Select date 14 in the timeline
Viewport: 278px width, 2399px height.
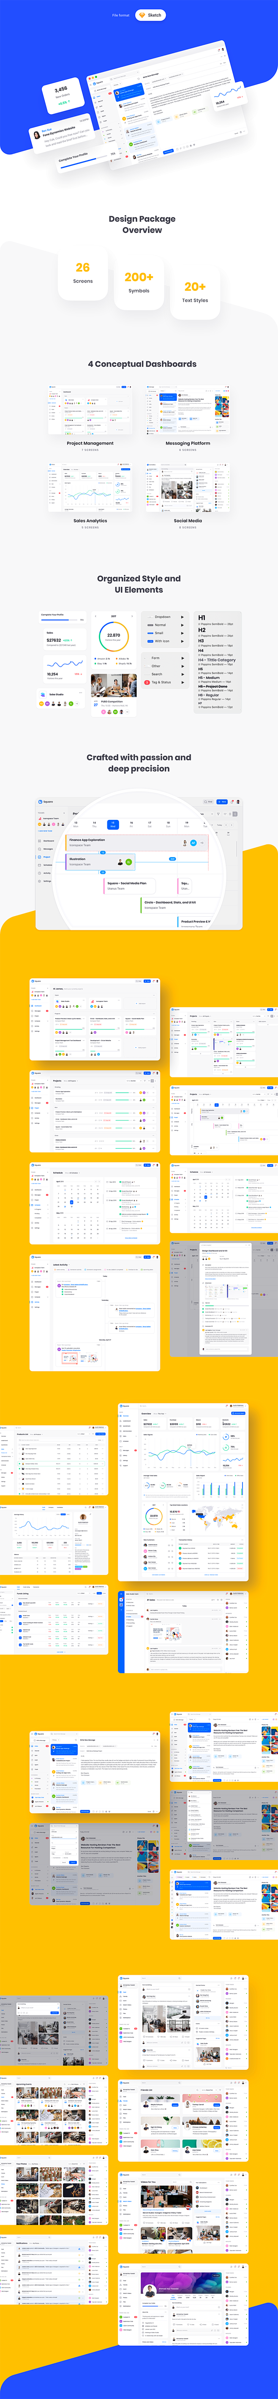94,824
